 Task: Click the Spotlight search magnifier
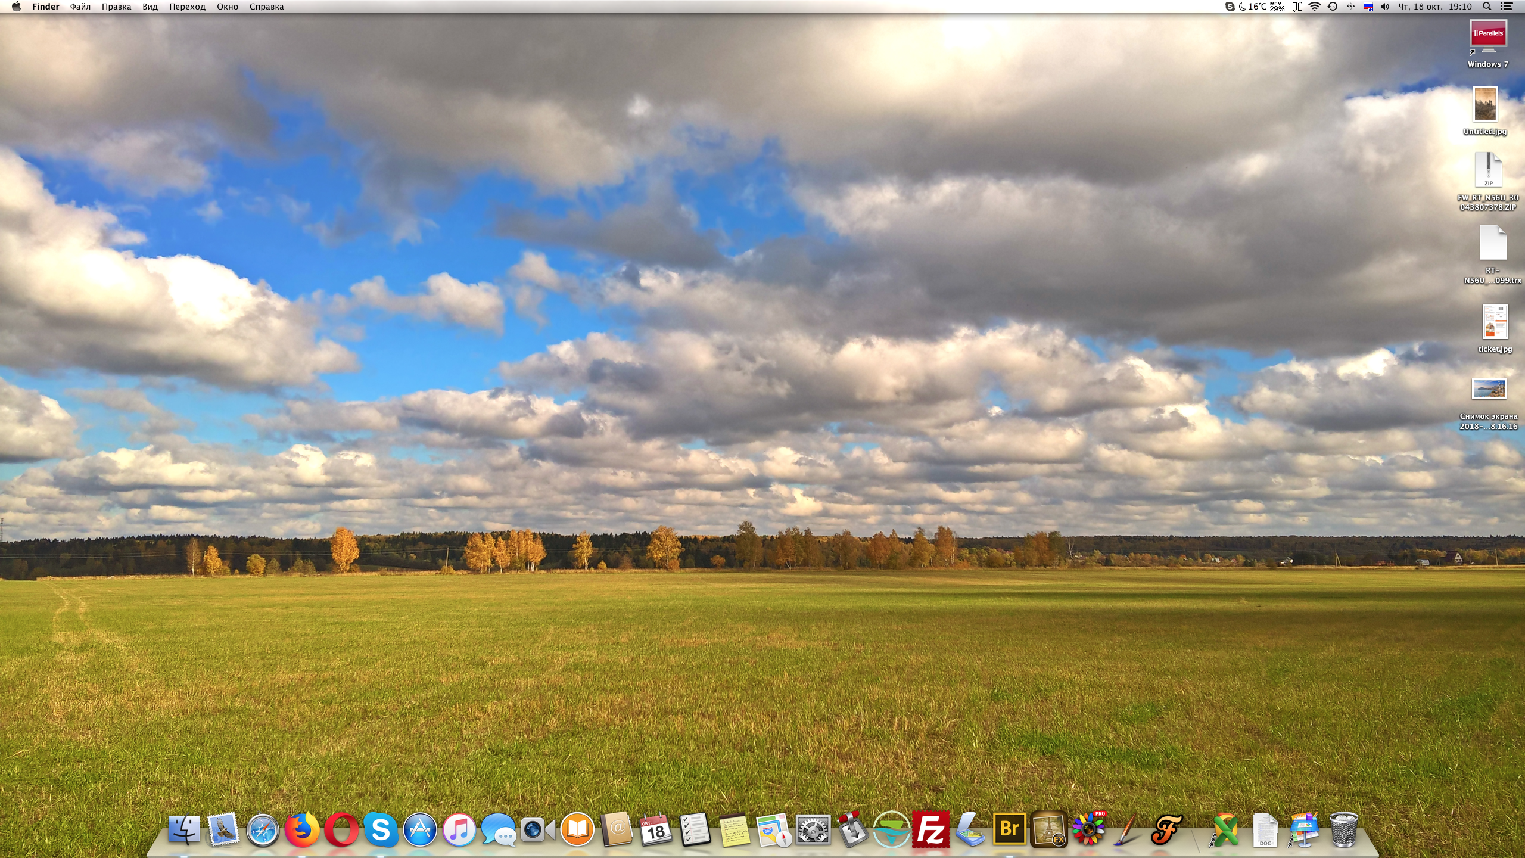click(1487, 7)
